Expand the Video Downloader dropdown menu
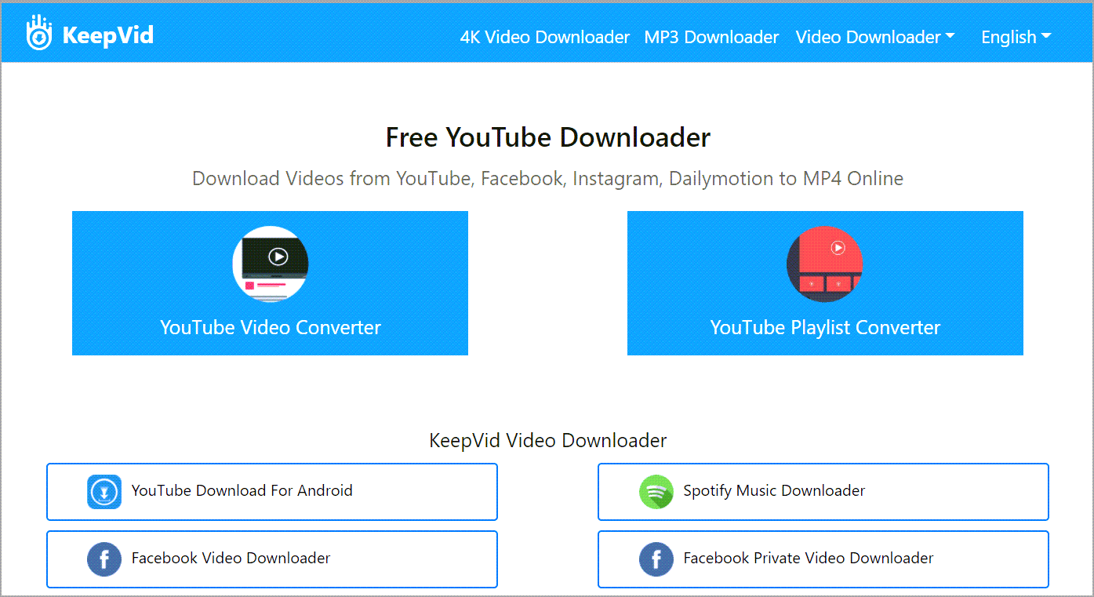The width and height of the screenshot is (1094, 597). pos(875,37)
